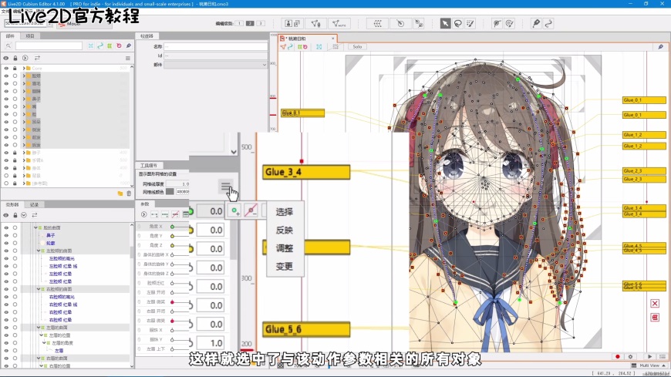Screen dimensions: 671x377
Task: Toggle lock circle of first deformer row
Action: [x=15, y=227]
